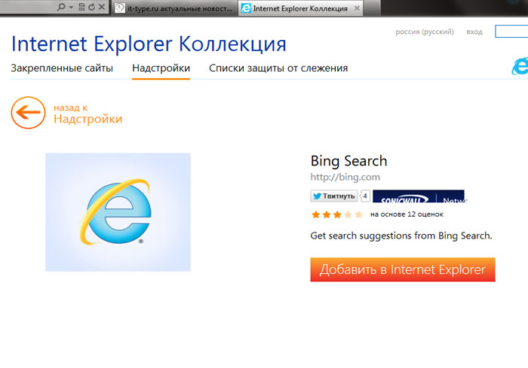
Task: Close the Internet Explorer Коллекция tab
Action: click(x=358, y=8)
